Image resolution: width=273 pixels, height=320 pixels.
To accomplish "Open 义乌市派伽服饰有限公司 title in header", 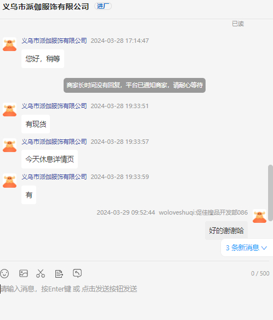I will click(x=46, y=7).
